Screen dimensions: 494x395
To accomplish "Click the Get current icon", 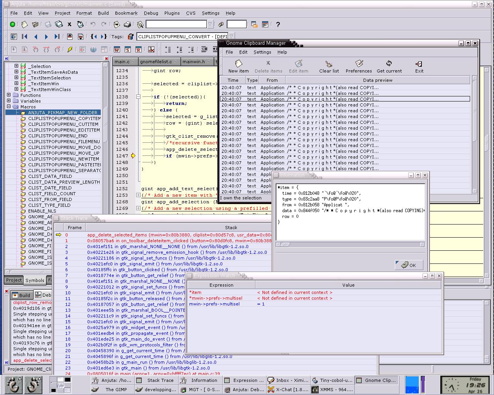I will pyautogui.click(x=389, y=66).
